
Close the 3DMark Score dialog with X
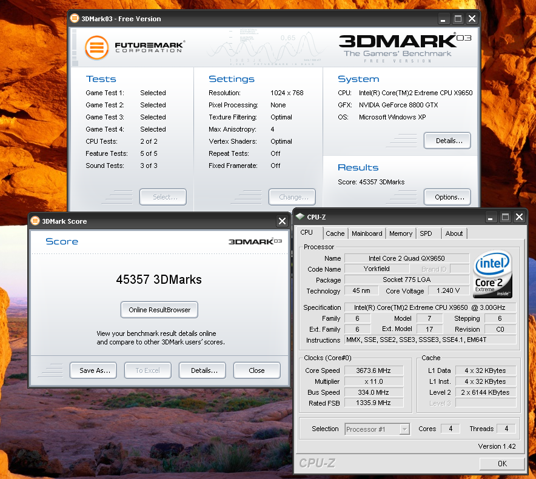pos(282,221)
